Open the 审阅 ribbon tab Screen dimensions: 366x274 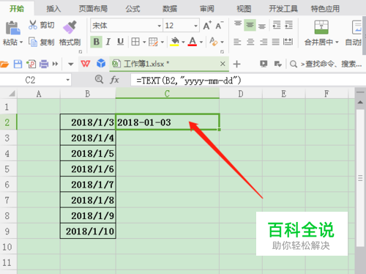coord(207,9)
